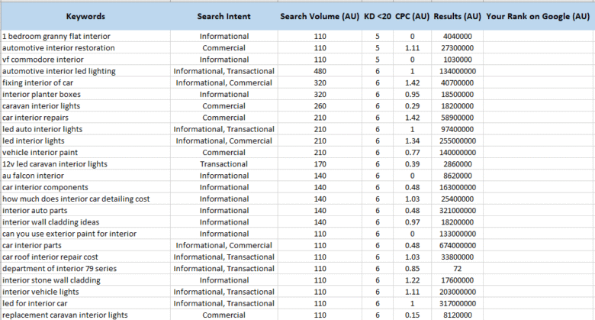Screen dimensions: 595x320
Task: Select the results value 2860000
Action: 457,164
